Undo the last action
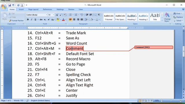 click(13, 5)
